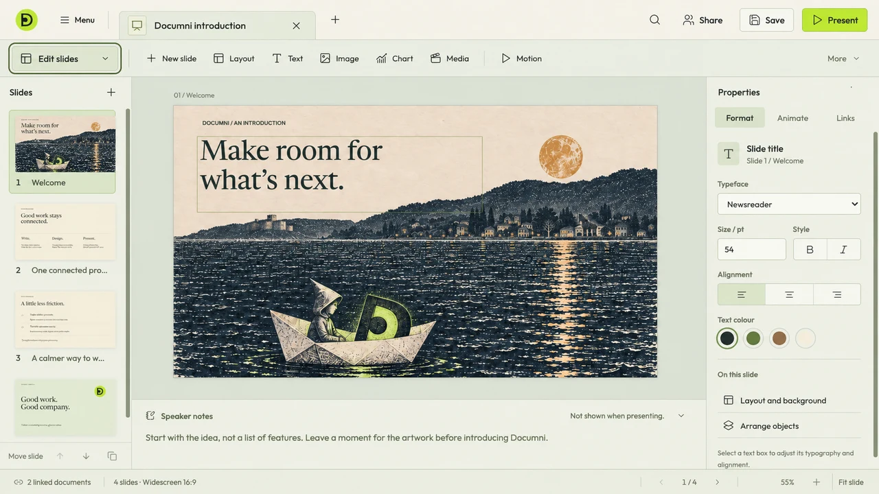
Task: Open the Motion tool
Action: pos(521,58)
